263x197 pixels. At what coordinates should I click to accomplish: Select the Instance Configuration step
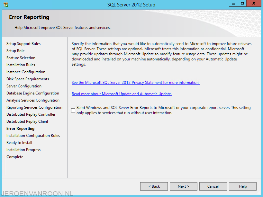pyautogui.click(x=26, y=72)
